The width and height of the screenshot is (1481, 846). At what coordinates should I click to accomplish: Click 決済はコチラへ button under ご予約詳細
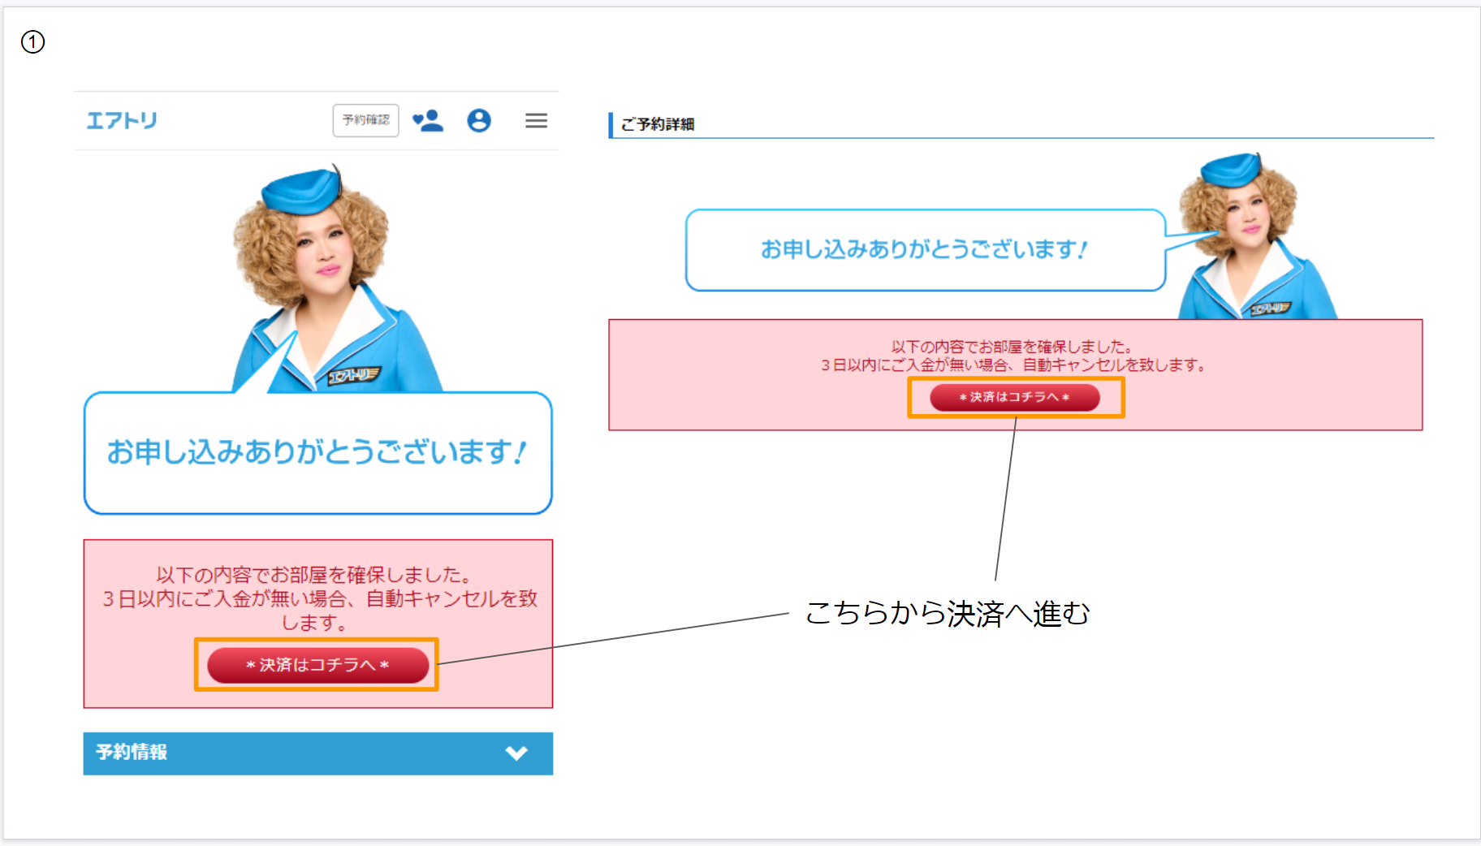tap(1015, 397)
